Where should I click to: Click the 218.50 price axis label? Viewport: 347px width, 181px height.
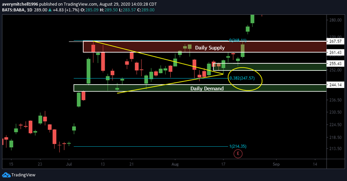click(335, 137)
